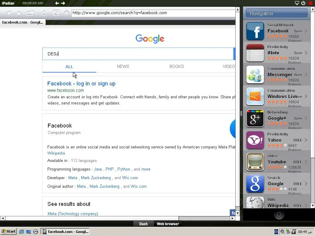Go back with browser back arrow
The image size is (315, 236).
click(9, 13)
